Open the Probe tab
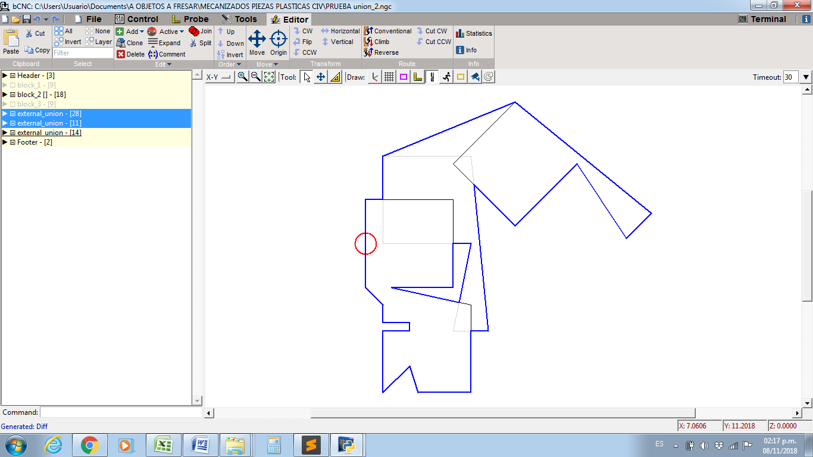This screenshot has height=457, width=813. (190, 19)
